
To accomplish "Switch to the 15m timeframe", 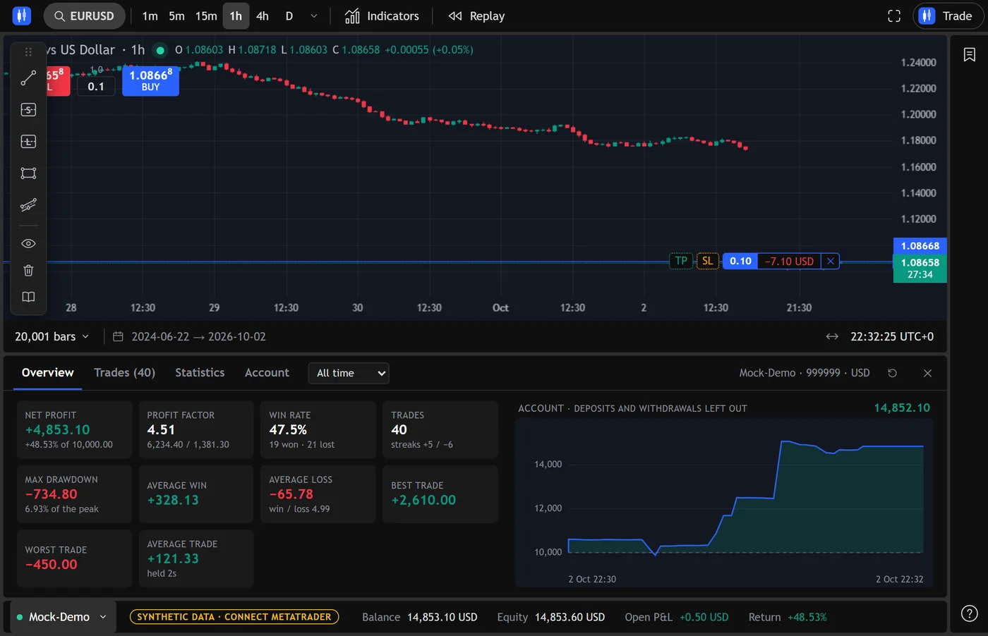I will click(x=206, y=16).
